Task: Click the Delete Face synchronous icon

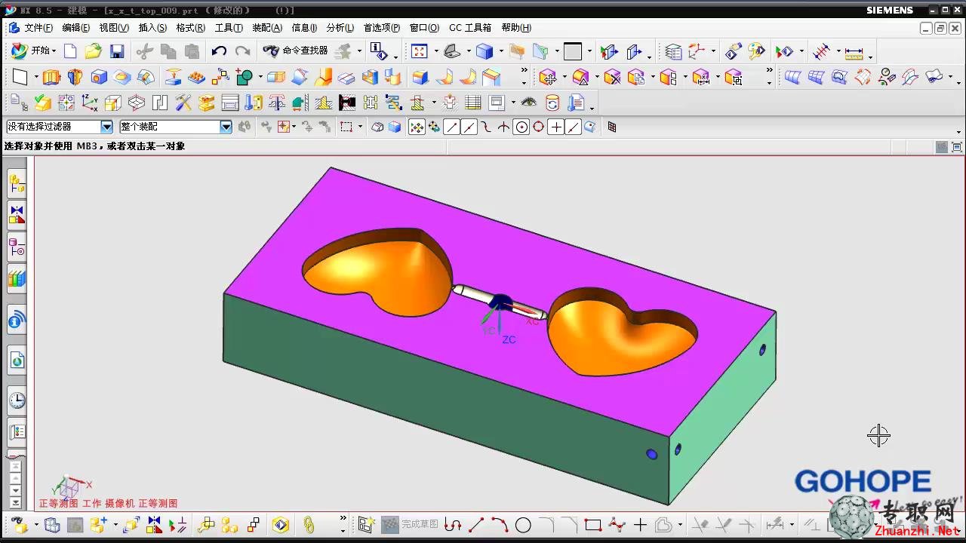Action: click(612, 77)
